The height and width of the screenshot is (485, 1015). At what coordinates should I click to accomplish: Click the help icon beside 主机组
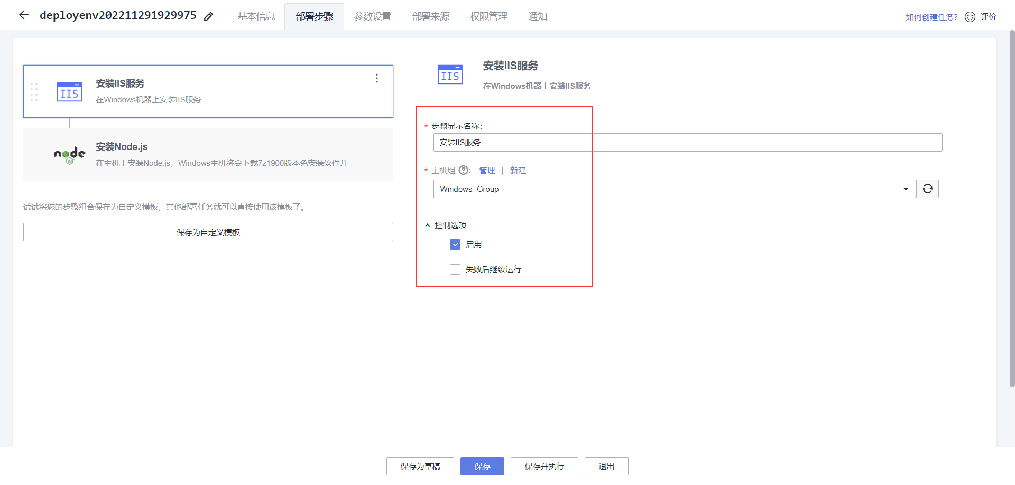click(x=464, y=170)
